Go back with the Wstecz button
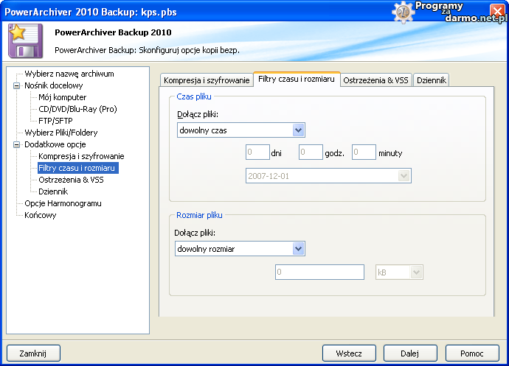 349,353
